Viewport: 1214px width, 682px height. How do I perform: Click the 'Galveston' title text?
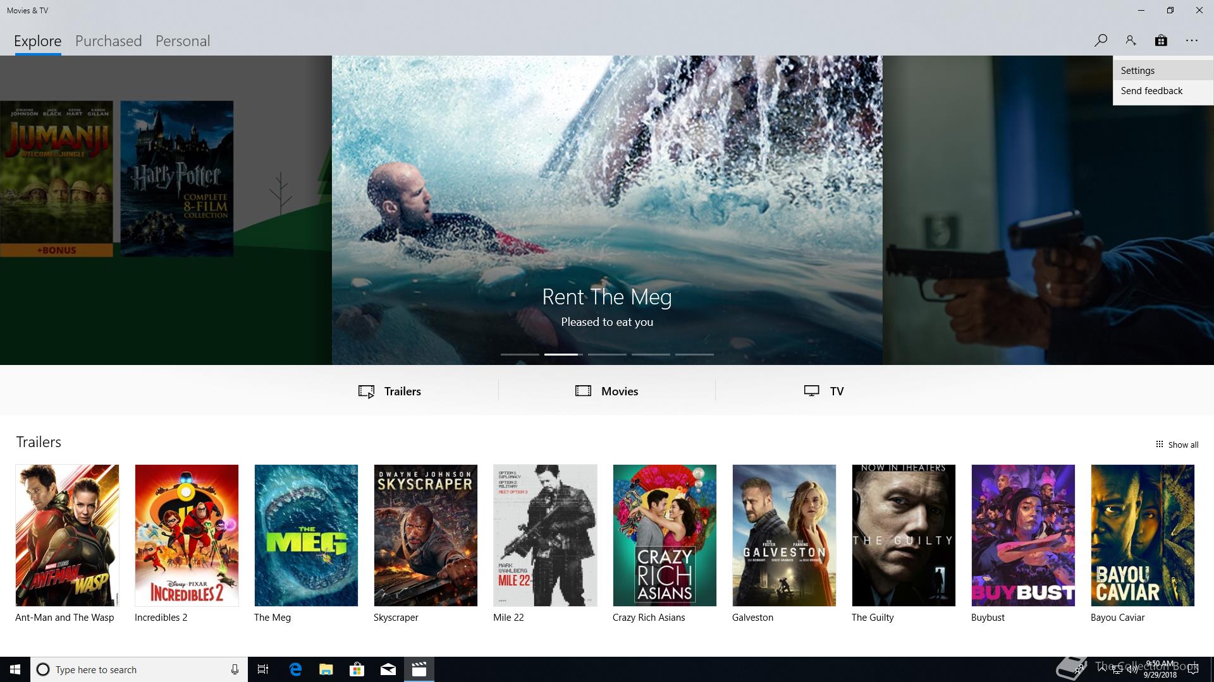(x=752, y=618)
